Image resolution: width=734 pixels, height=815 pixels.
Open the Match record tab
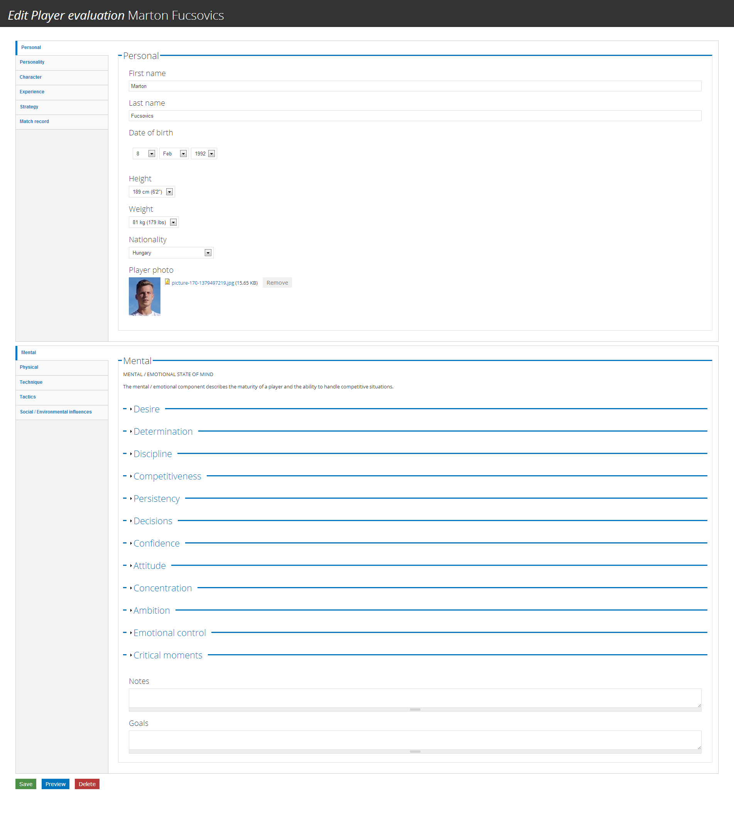[x=62, y=122]
